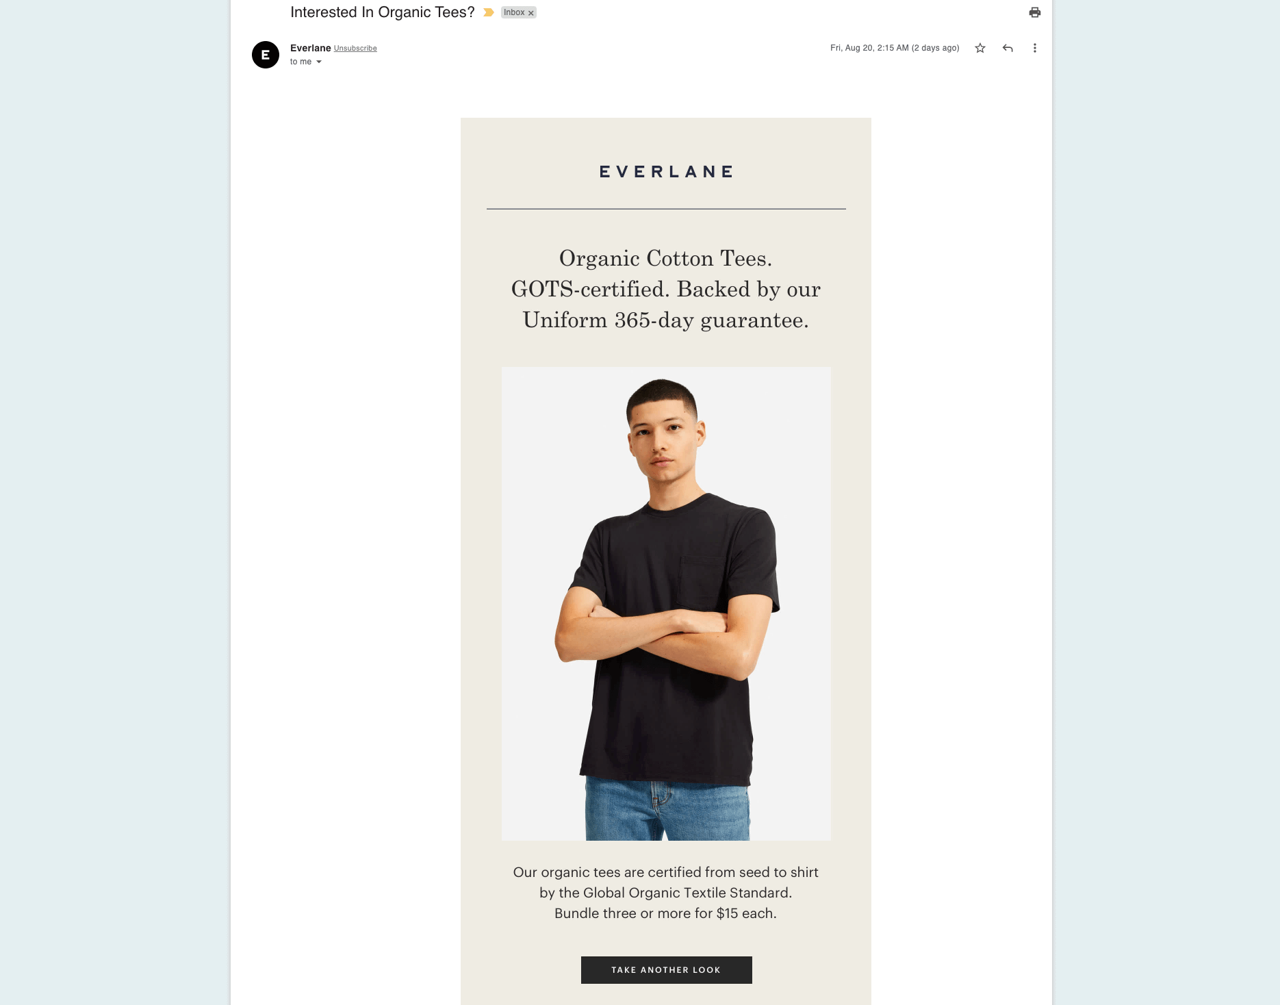Click the Unsubscribe link next to Everlane

pos(355,48)
